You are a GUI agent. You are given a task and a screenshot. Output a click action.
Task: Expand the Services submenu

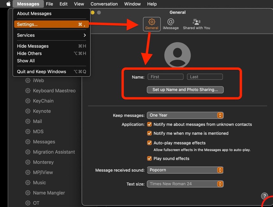[x=51, y=35]
